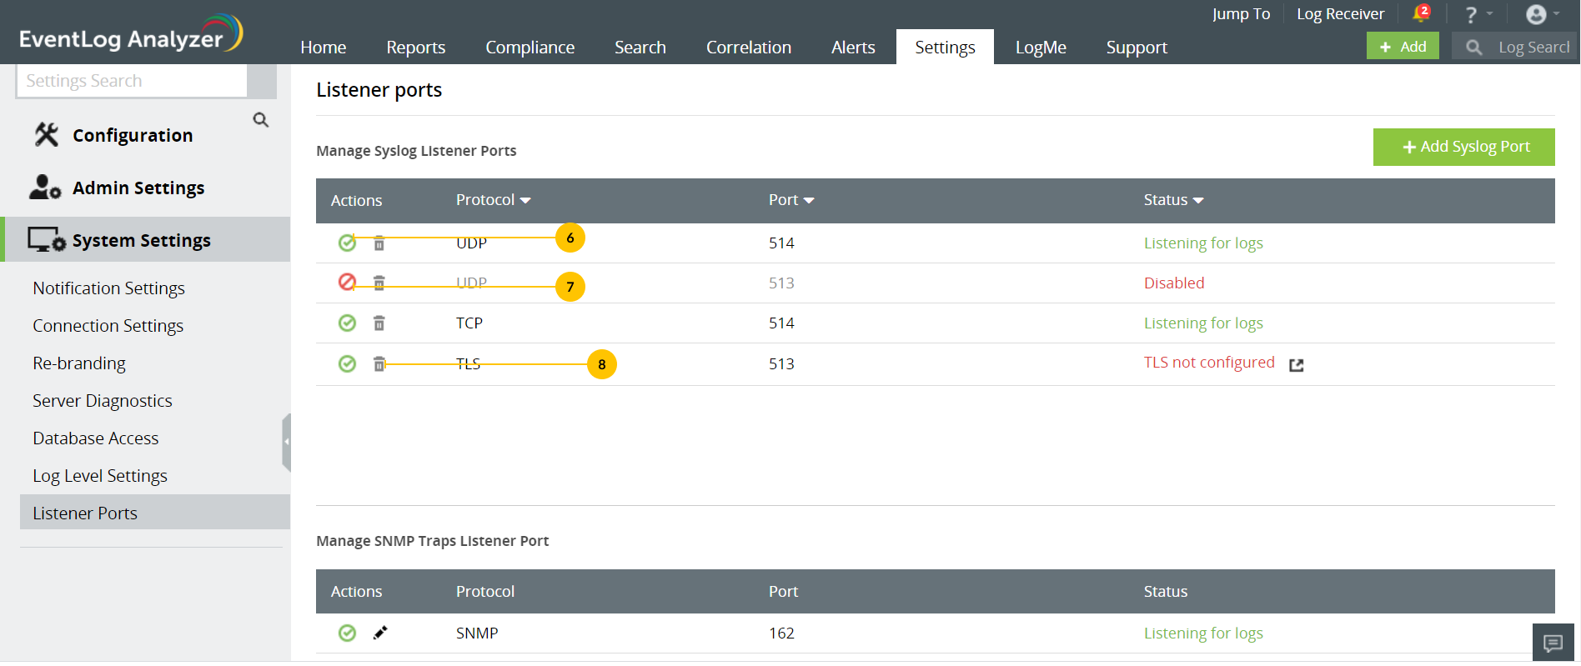The width and height of the screenshot is (1581, 666).
Task: Open Server Diagnostics settings
Action: [x=103, y=401]
